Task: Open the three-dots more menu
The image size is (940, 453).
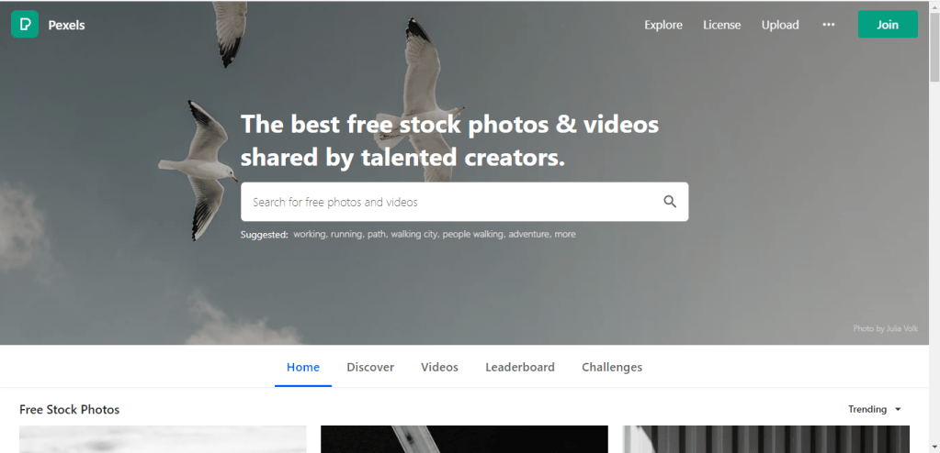Action: pyautogui.click(x=829, y=25)
